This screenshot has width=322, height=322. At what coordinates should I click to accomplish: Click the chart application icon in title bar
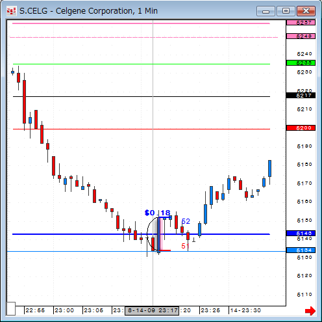pos(11,11)
